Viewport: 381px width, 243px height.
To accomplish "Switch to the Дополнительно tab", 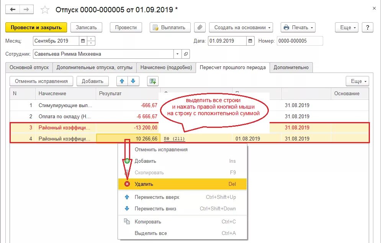I will pos(291,68).
